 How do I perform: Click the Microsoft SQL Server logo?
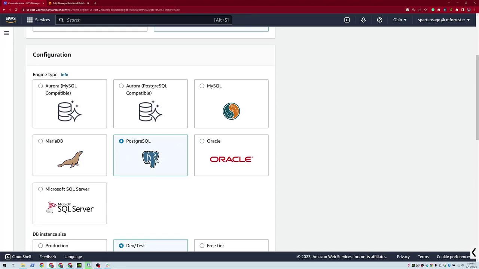(70, 208)
